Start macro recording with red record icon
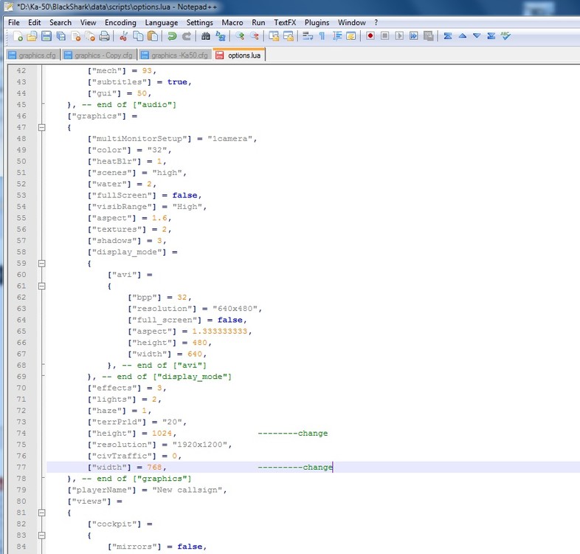 pyautogui.click(x=370, y=35)
